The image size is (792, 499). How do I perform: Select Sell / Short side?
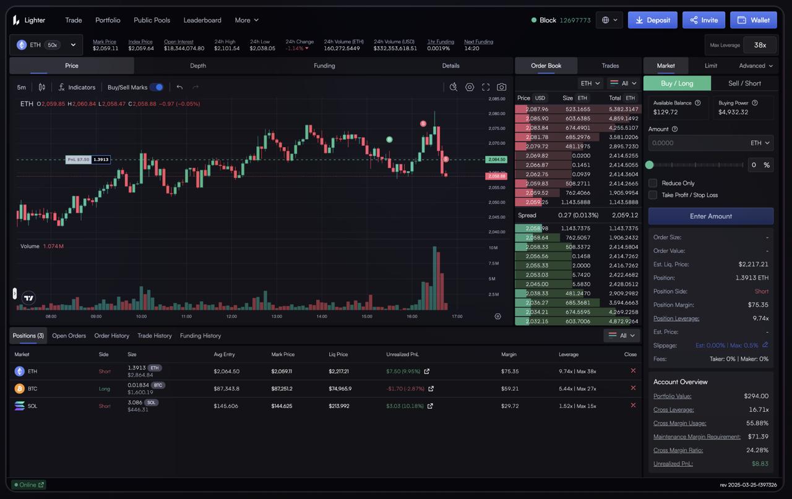click(744, 83)
